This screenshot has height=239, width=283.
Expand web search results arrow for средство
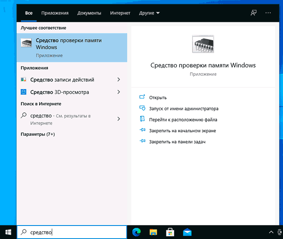coord(118,119)
